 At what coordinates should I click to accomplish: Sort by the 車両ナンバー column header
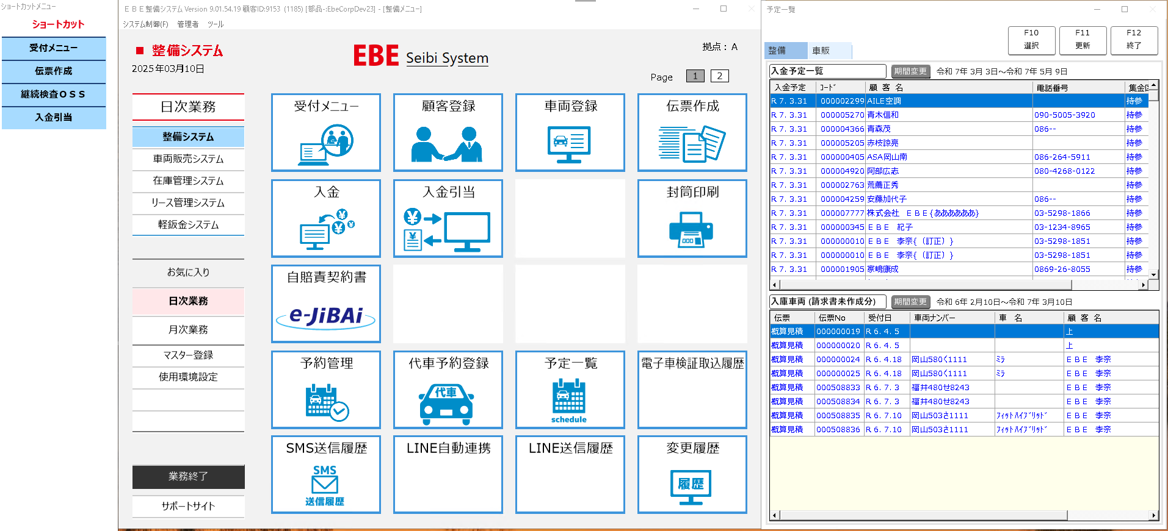coord(952,318)
